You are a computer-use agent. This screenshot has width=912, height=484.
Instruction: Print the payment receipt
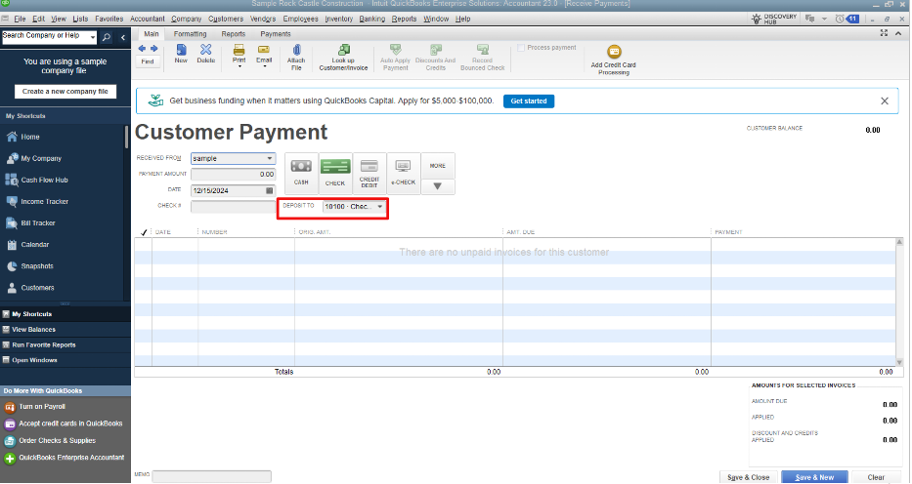(239, 53)
